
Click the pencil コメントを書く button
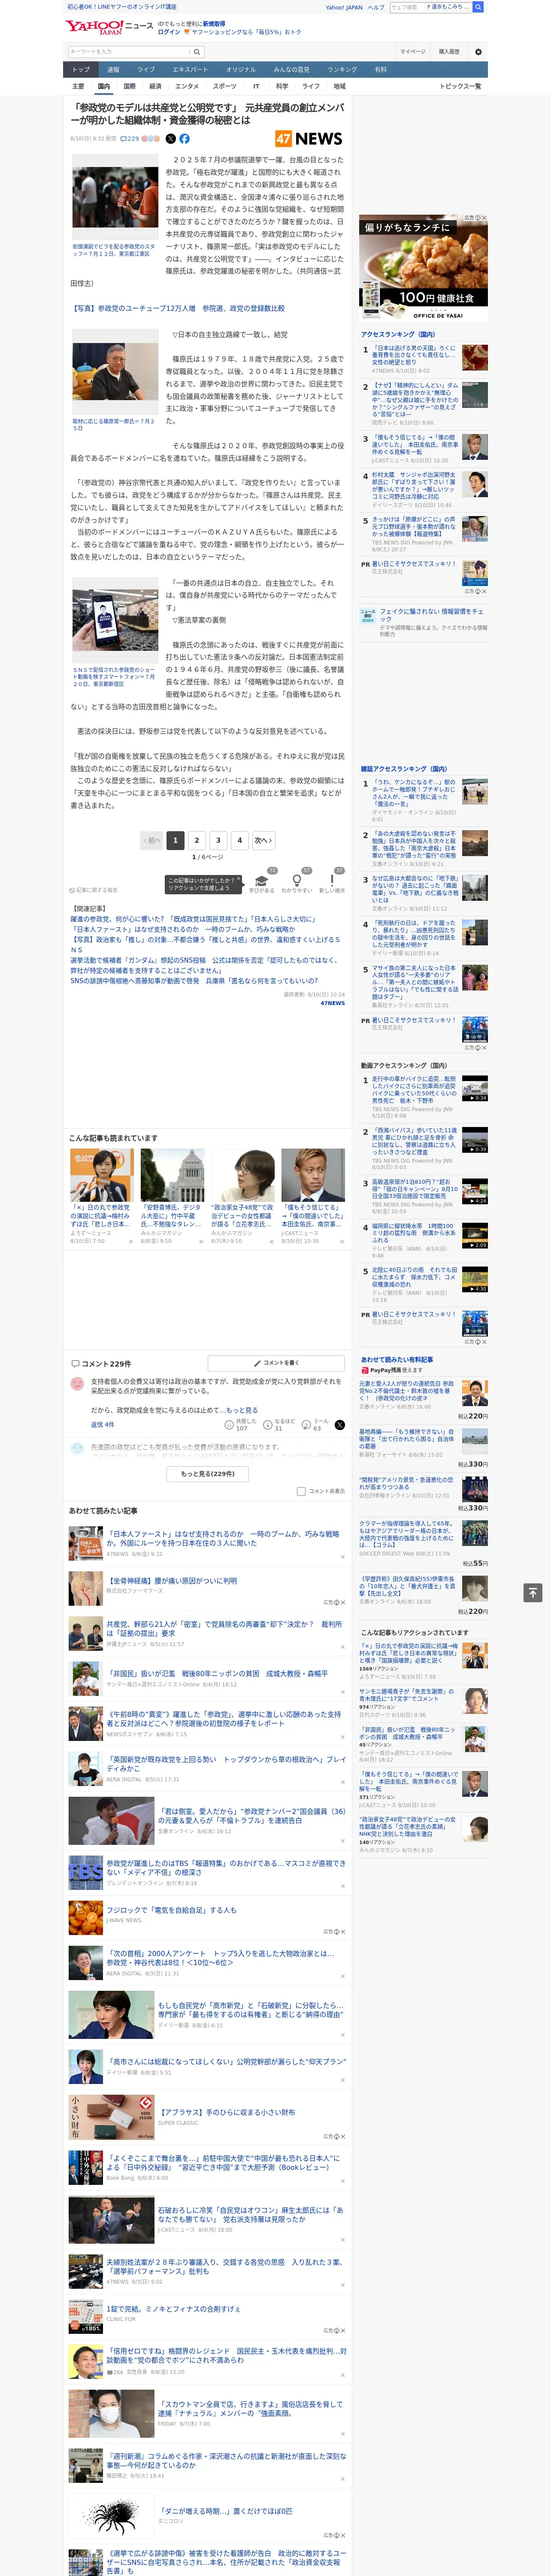click(x=276, y=1363)
